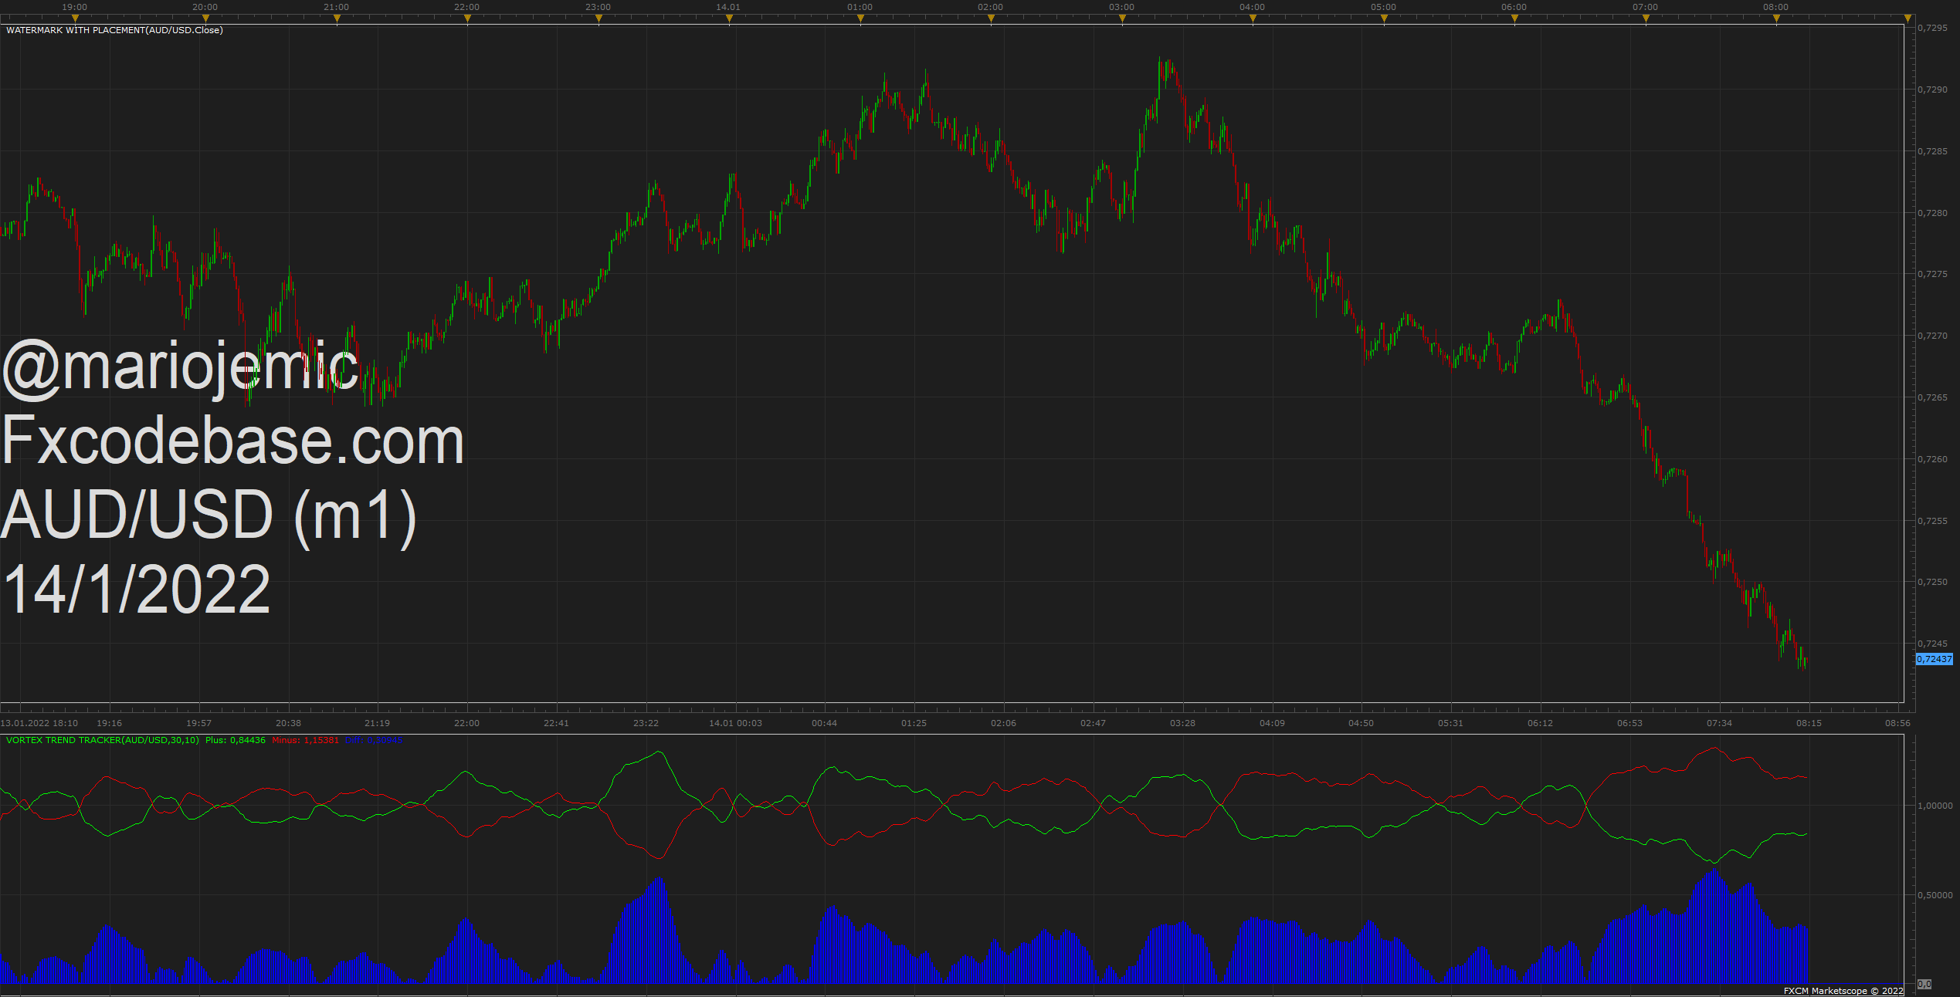Click the 19:00 hourly marker triangle
This screenshot has width=1960, height=997.
click(x=75, y=19)
